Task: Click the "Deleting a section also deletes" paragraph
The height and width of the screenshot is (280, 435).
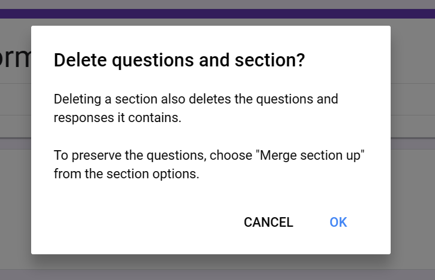Action: pyautogui.click(x=195, y=108)
